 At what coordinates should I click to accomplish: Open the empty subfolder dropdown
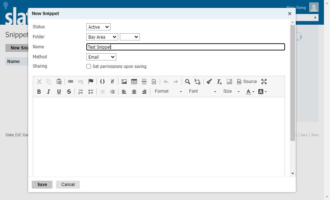pyautogui.click(x=130, y=37)
